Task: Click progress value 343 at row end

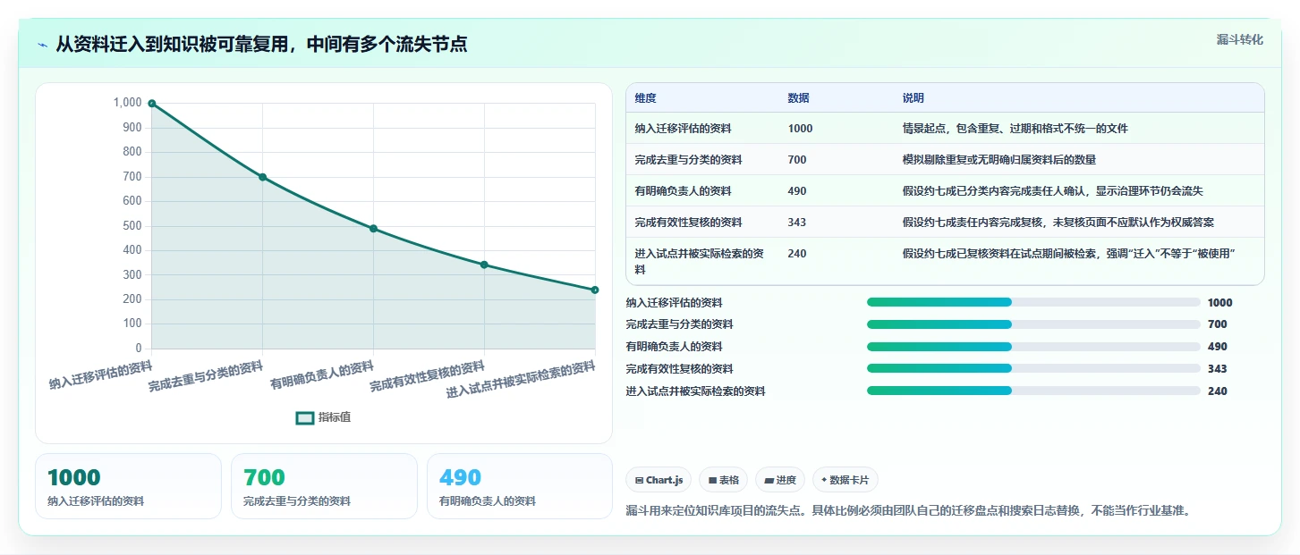Action: pos(1217,369)
